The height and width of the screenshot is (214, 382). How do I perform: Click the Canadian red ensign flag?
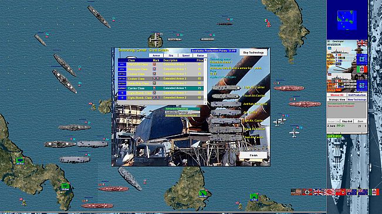tap(340, 192)
